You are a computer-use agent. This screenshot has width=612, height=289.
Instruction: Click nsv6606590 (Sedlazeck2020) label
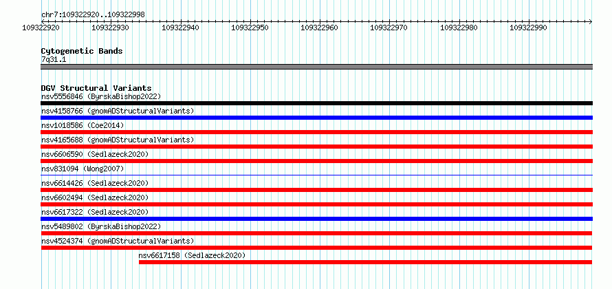[95, 154]
